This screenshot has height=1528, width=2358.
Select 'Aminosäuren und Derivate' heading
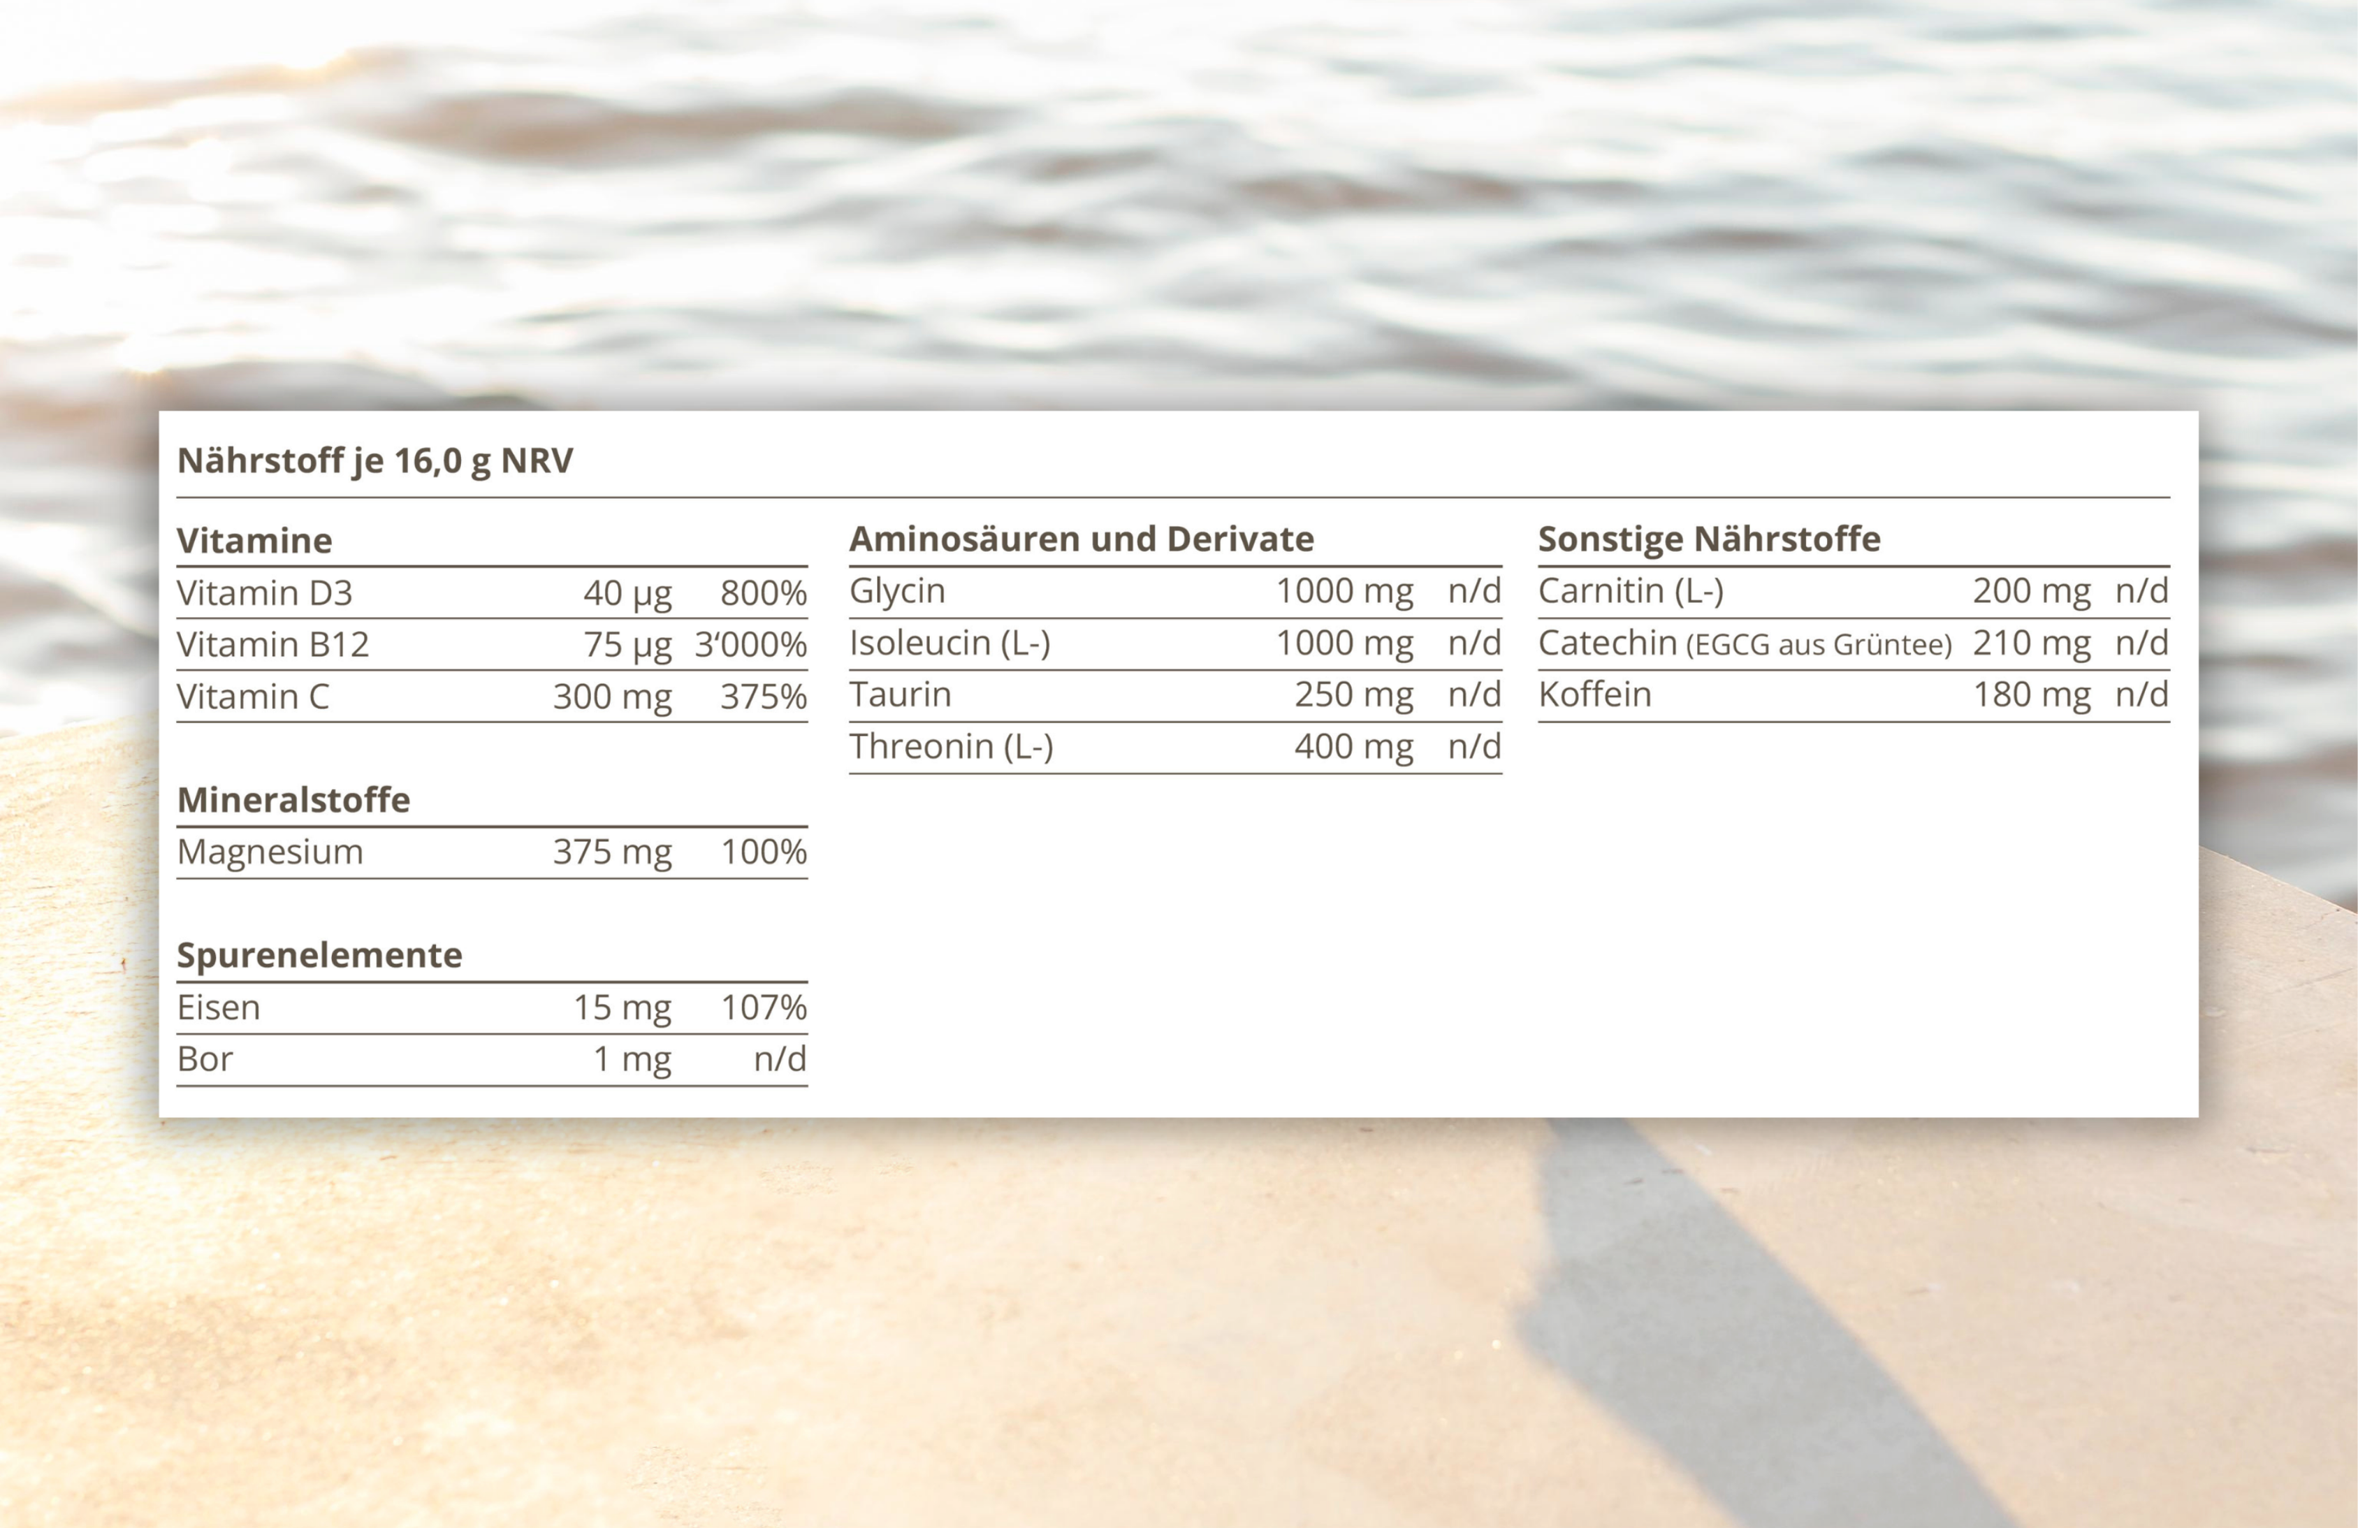[1082, 539]
